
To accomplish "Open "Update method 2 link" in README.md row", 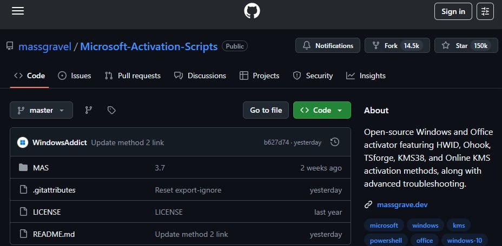I will click(x=191, y=234).
